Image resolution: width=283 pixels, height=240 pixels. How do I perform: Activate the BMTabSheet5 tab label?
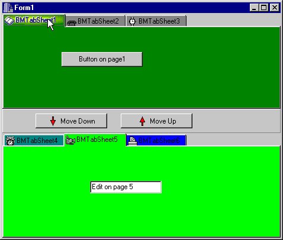pyautogui.click(x=97, y=140)
